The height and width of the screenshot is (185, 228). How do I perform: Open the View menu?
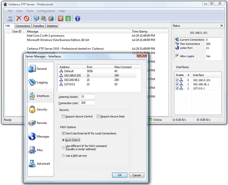19,11
